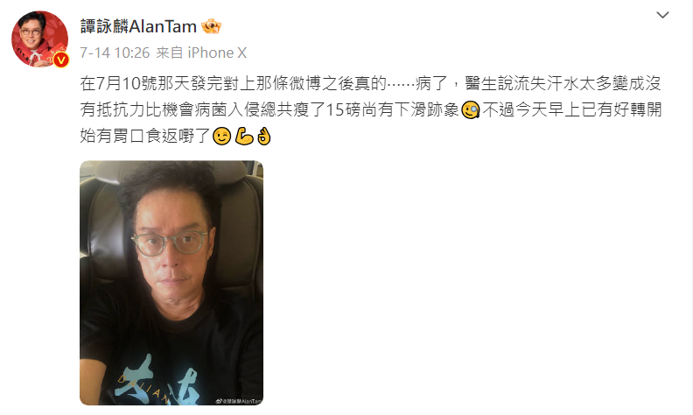Viewport: 693px width, 415px height.
Task: Click Alan Tam's round profile avatar
Action: coord(39,39)
